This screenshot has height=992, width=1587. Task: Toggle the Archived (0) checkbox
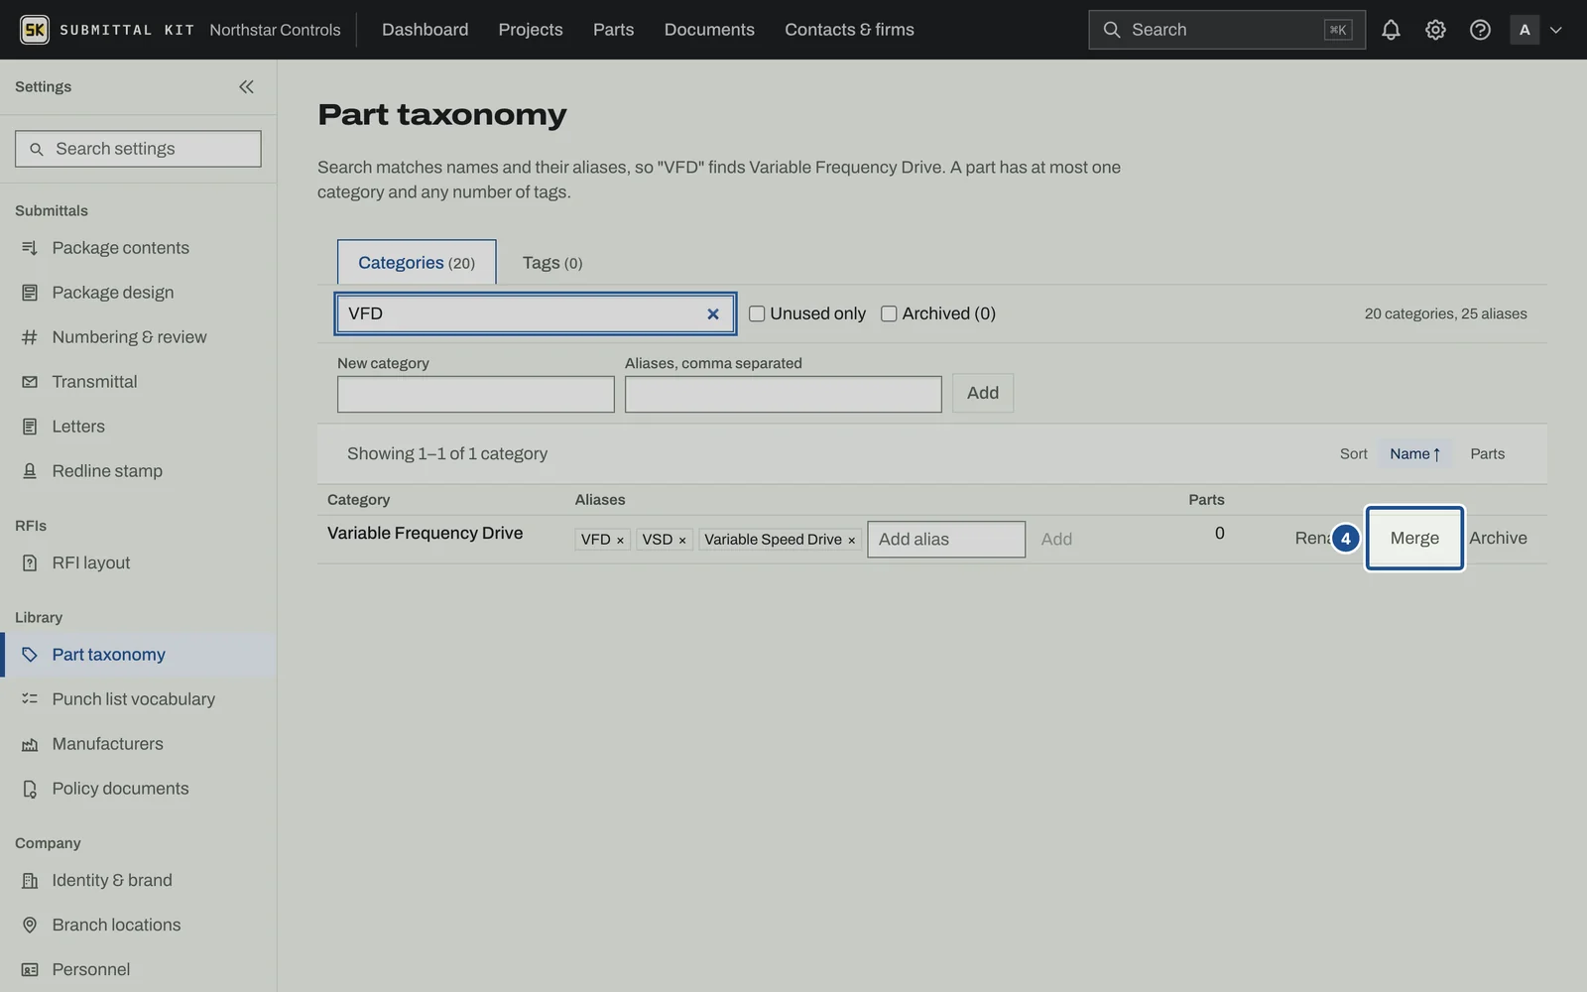[x=889, y=313]
